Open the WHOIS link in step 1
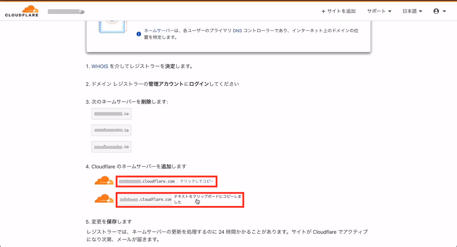Screen dimensions: 457x247 tap(100, 66)
